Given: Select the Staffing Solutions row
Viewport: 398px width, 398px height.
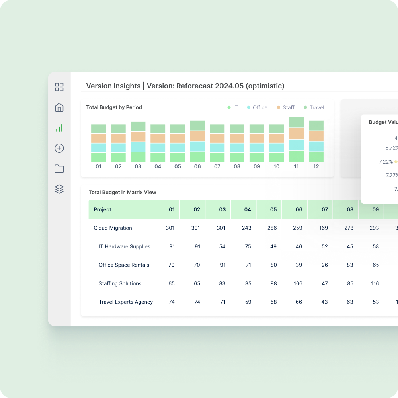Looking at the screenshot, I should point(120,284).
